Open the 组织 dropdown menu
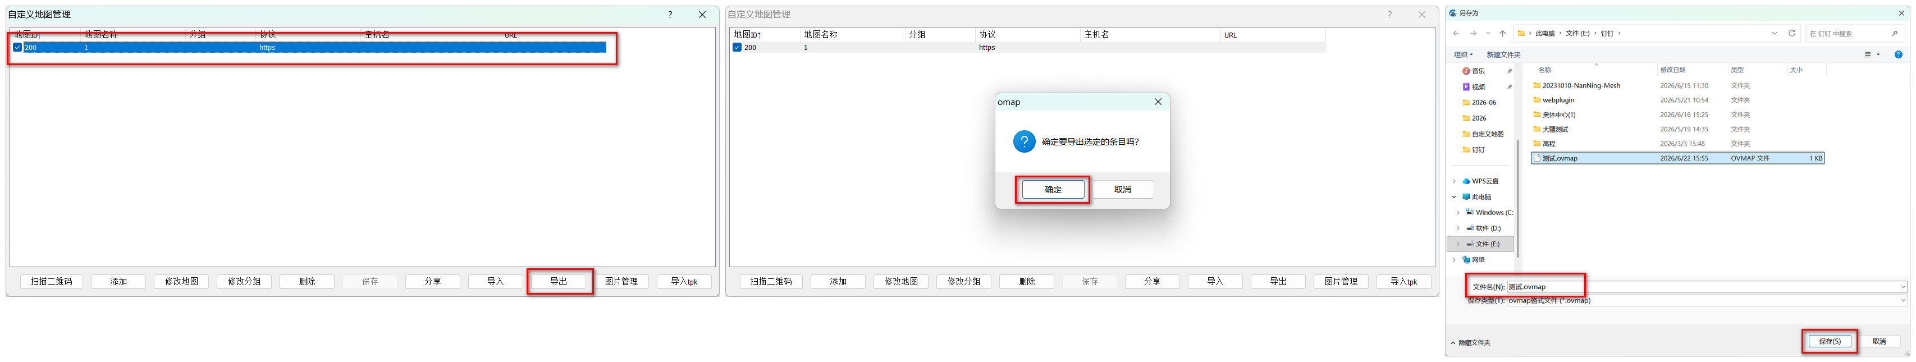This screenshot has width=1916, height=362. 1463,54
